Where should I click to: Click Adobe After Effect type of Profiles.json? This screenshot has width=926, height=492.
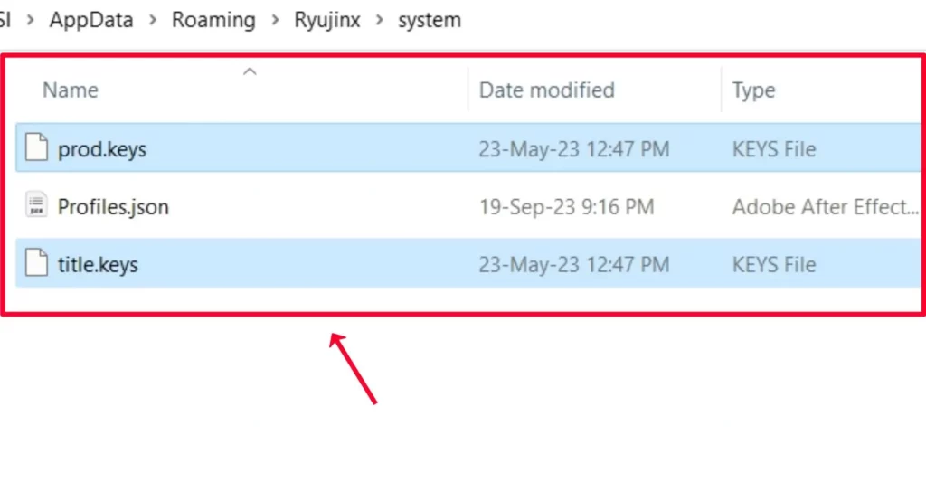tap(826, 207)
